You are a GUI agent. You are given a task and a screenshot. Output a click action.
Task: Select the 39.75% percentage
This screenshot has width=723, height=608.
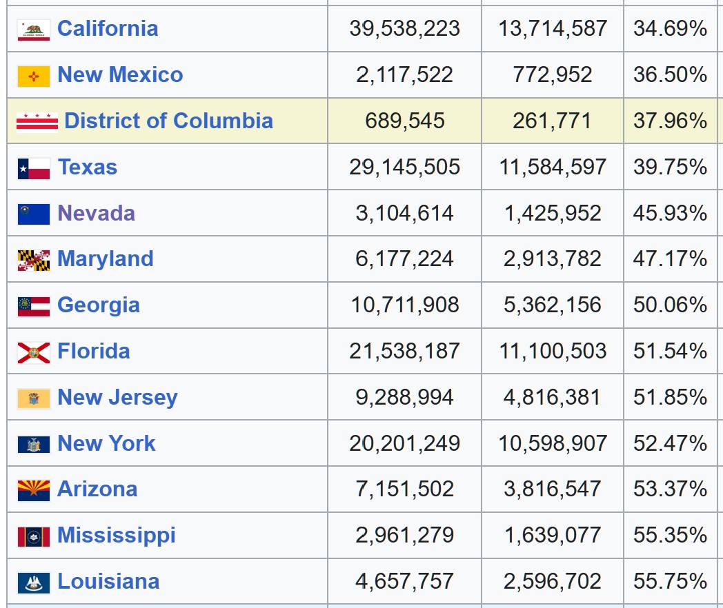pyautogui.click(x=670, y=167)
